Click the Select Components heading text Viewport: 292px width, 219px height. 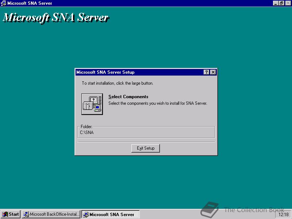coord(128,97)
